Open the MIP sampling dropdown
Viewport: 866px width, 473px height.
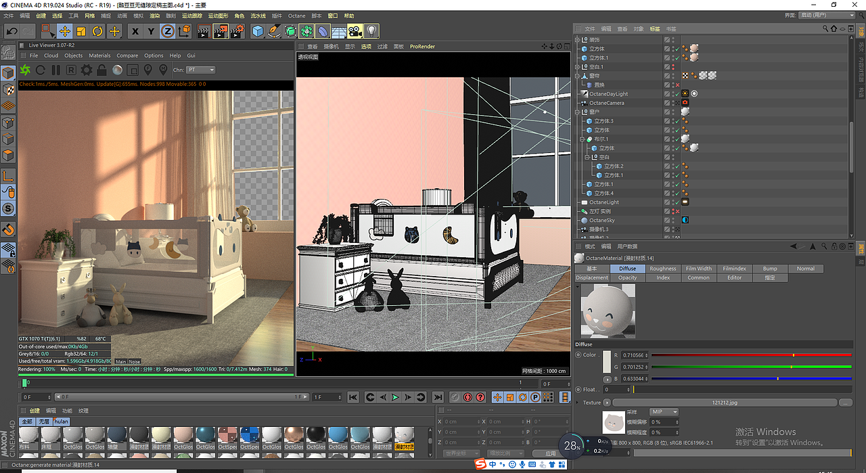[x=664, y=411]
